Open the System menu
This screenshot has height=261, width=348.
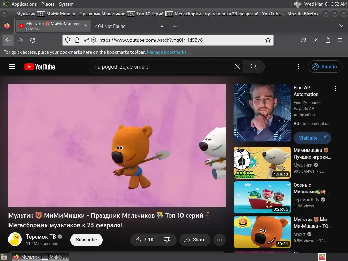pos(66,4)
